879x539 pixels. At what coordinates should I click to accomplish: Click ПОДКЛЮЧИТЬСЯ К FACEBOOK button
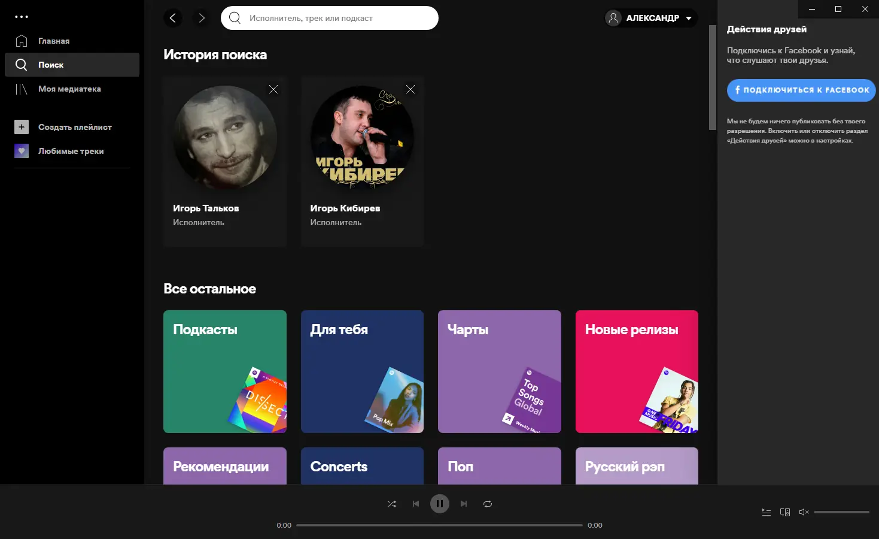pos(801,90)
